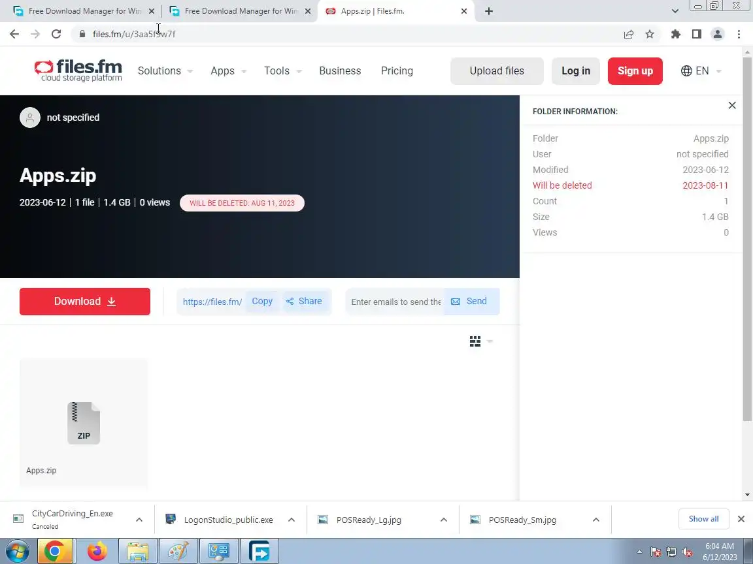753x564 pixels.
Task: Click the 'Will be deleted' date 2023-08-11
Action: click(705, 185)
